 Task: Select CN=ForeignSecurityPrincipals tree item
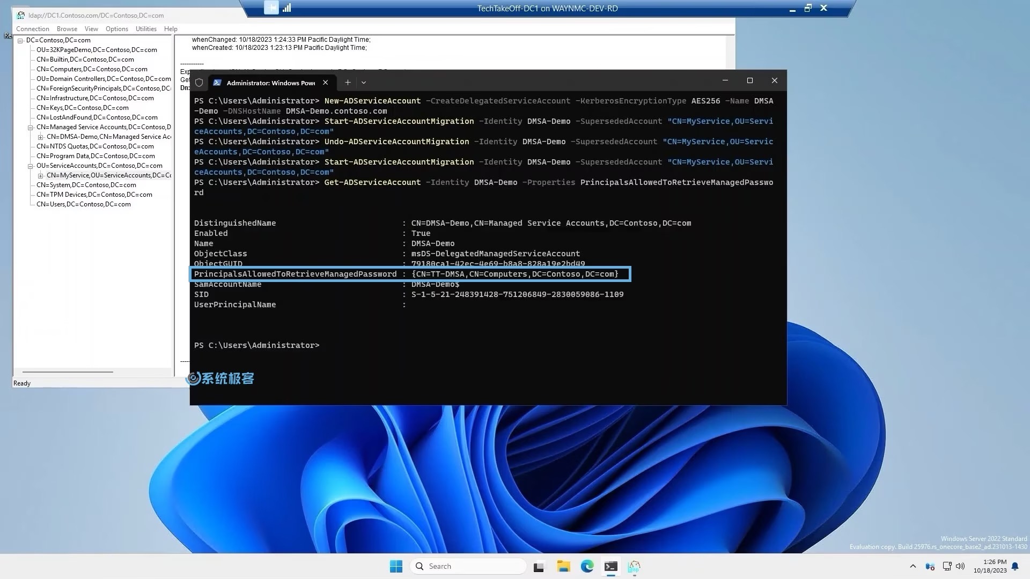coord(104,88)
